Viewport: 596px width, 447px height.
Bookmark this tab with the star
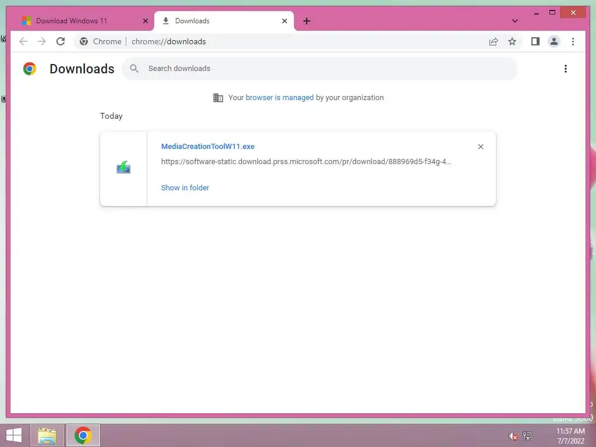pos(512,41)
